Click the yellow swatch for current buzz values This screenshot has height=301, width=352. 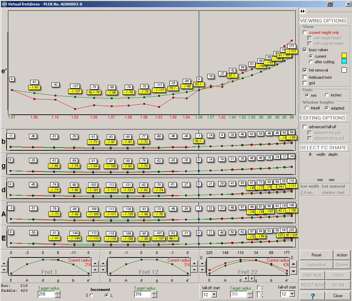click(344, 55)
